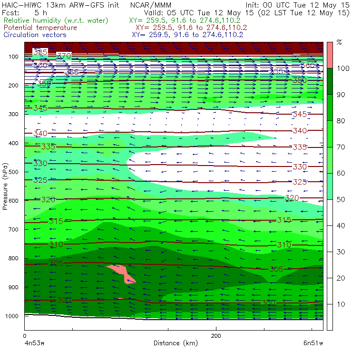Viewport: 352px width, 352px height.
Task: Click the red 'Potential temperature' legend label
Action: 40,28
